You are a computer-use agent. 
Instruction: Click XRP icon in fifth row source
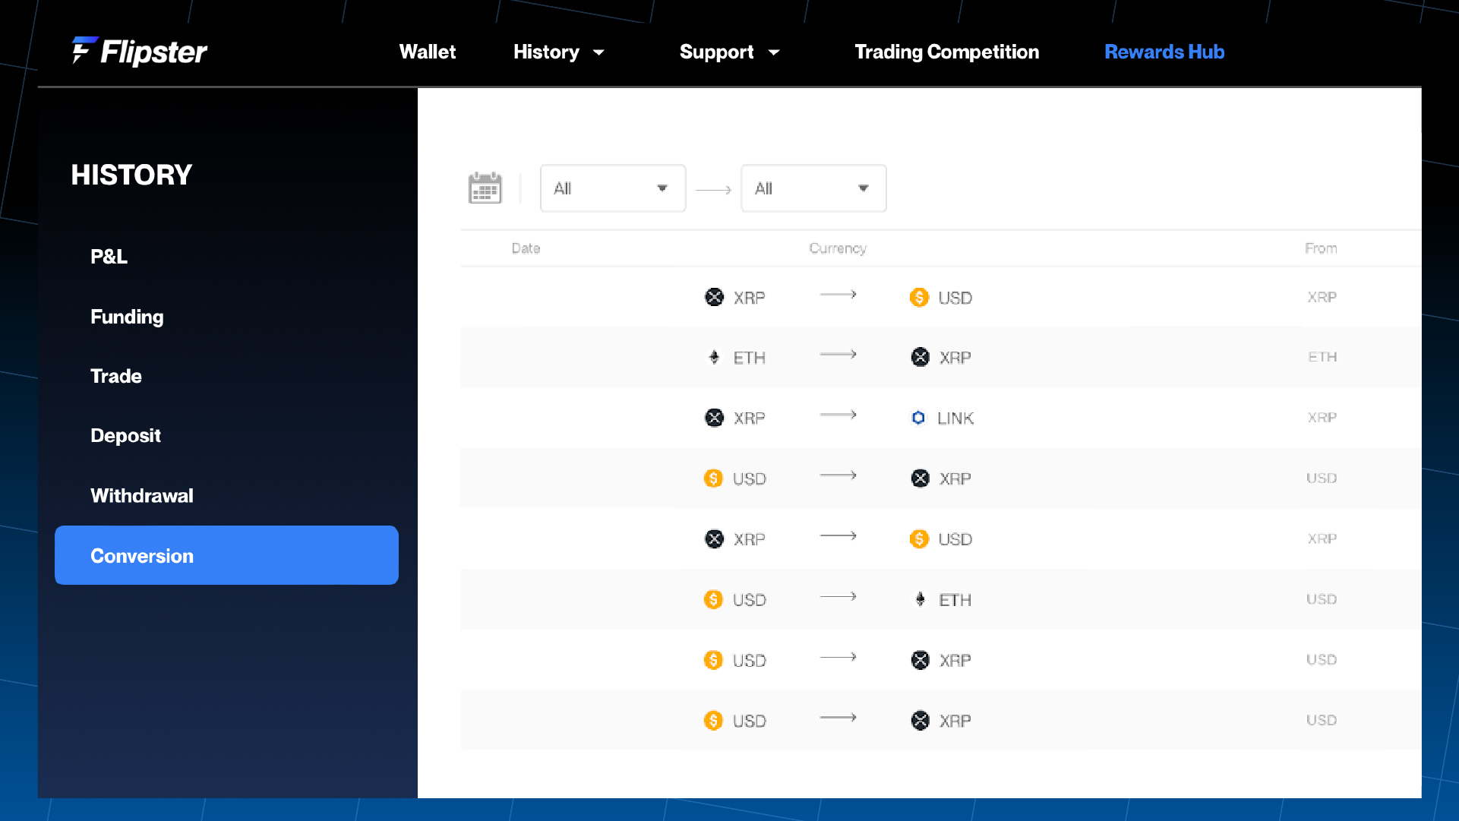point(714,538)
